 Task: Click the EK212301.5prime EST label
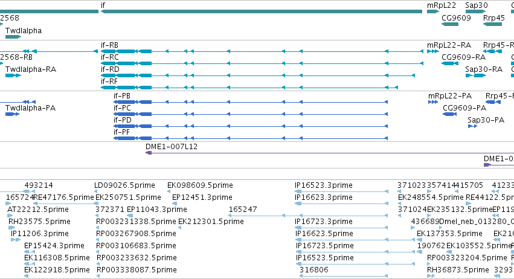(x=211, y=222)
